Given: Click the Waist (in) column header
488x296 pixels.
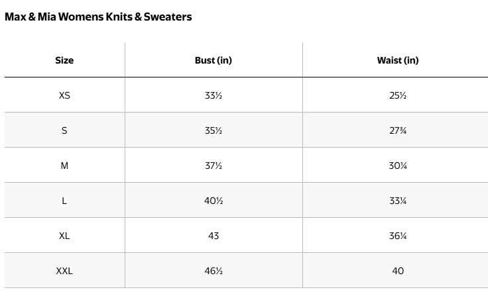Looking at the screenshot, I should click(398, 60).
